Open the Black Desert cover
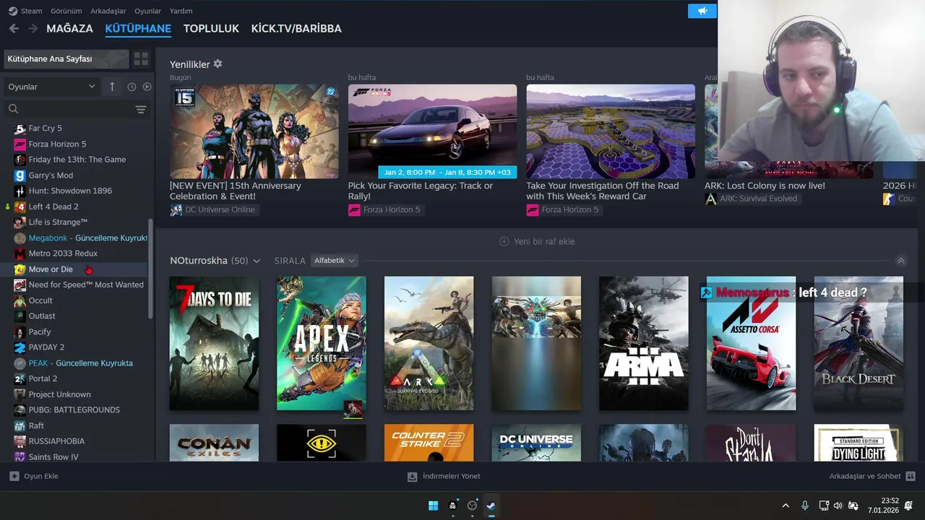The width and height of the screenshot is (925, 520). click(859, 343)
